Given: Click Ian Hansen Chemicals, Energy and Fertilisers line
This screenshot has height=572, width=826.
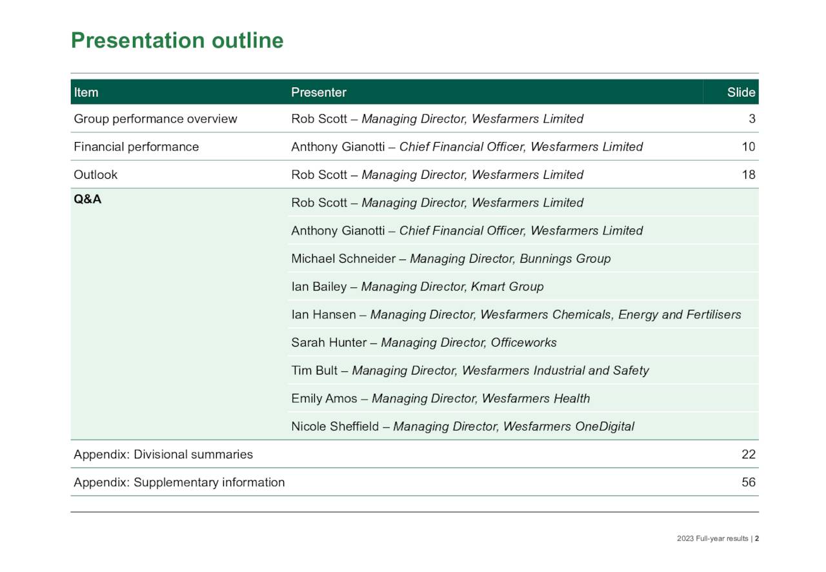Looking at the screenshot, I should click(x=516, y=314).
